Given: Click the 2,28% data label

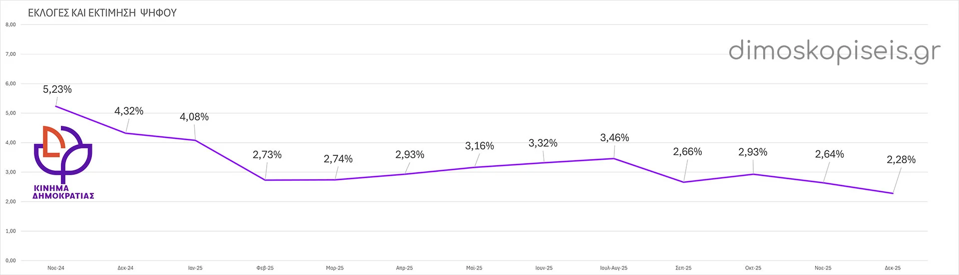Looking at the screenshot, I should [x=901, y=160].
